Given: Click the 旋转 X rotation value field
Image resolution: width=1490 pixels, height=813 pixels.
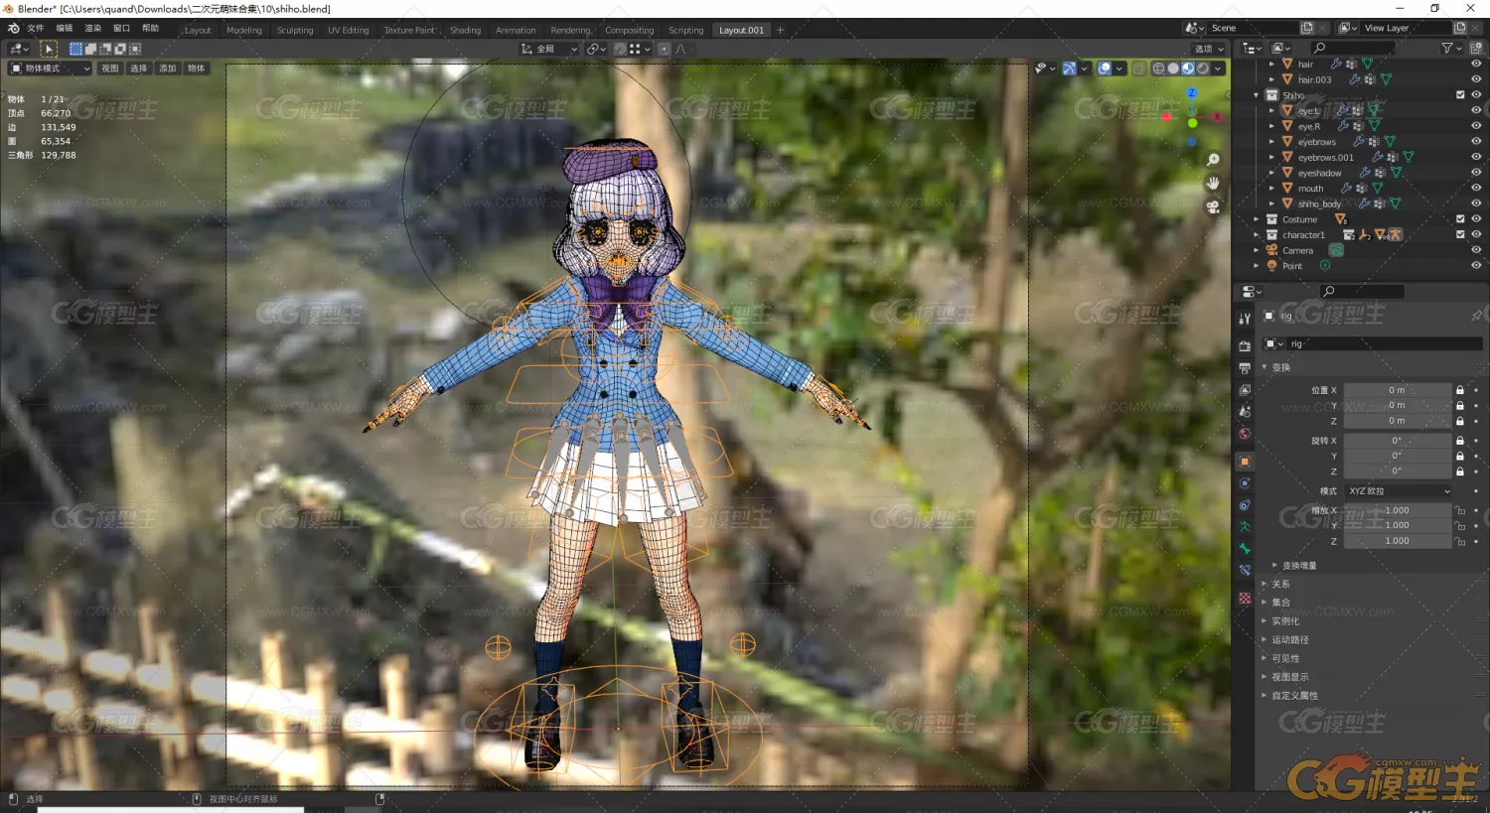Looking at the screenshot, I should point(1398,441).
